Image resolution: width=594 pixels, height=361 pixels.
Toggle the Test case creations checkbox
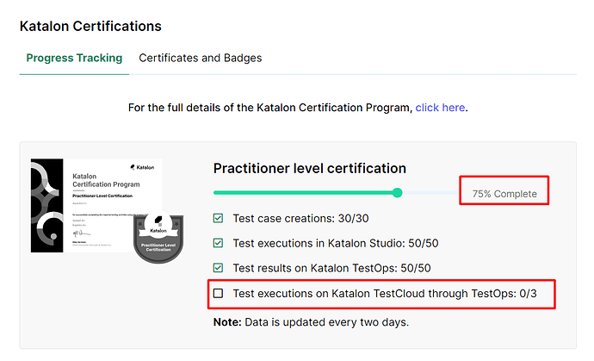point(219,220)
